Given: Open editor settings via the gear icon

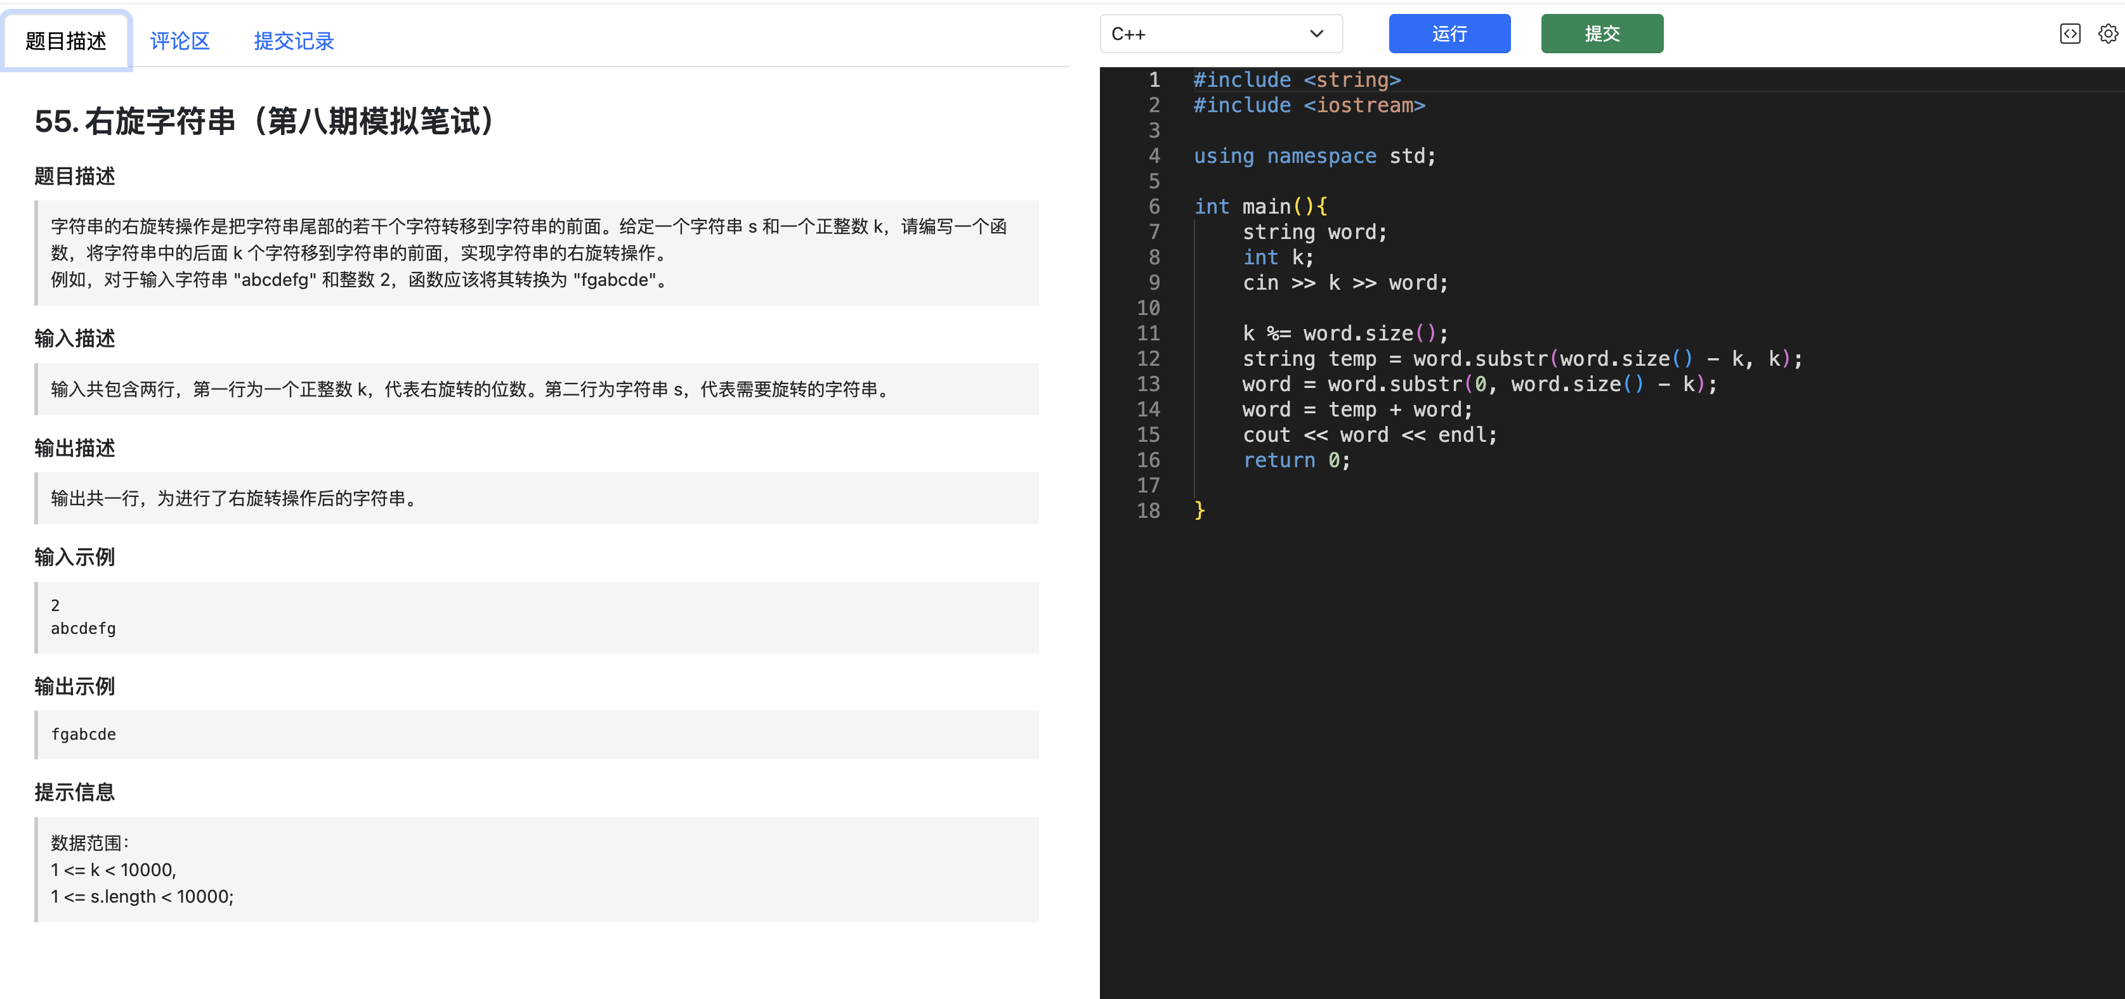Looking at the screenshot, I should tap(2108, 34).
